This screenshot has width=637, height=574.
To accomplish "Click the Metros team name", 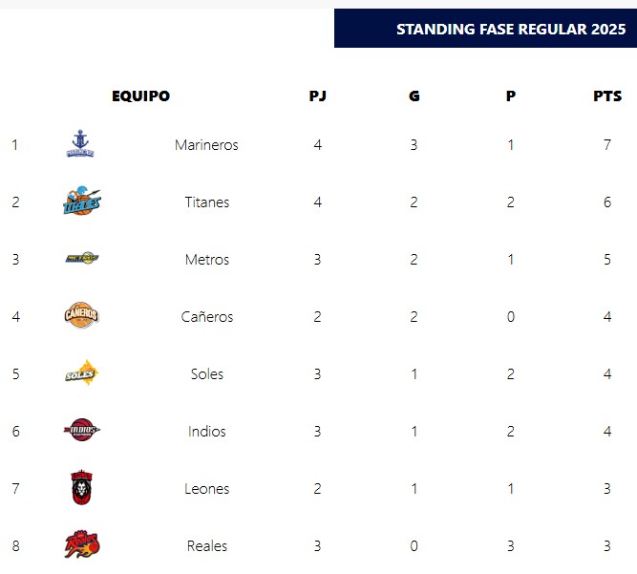I will tap(206, 260).
